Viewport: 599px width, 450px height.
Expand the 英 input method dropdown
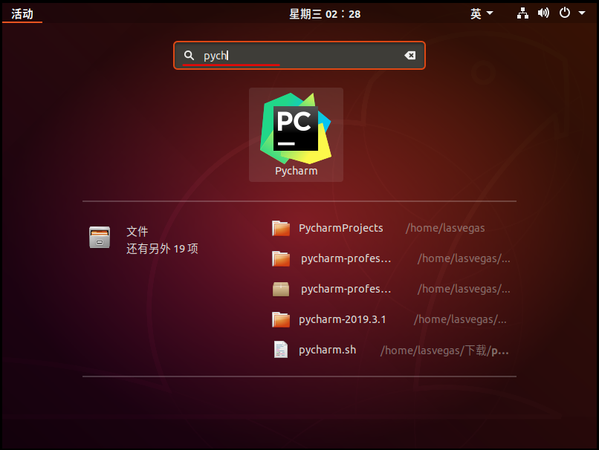point(482,14)
